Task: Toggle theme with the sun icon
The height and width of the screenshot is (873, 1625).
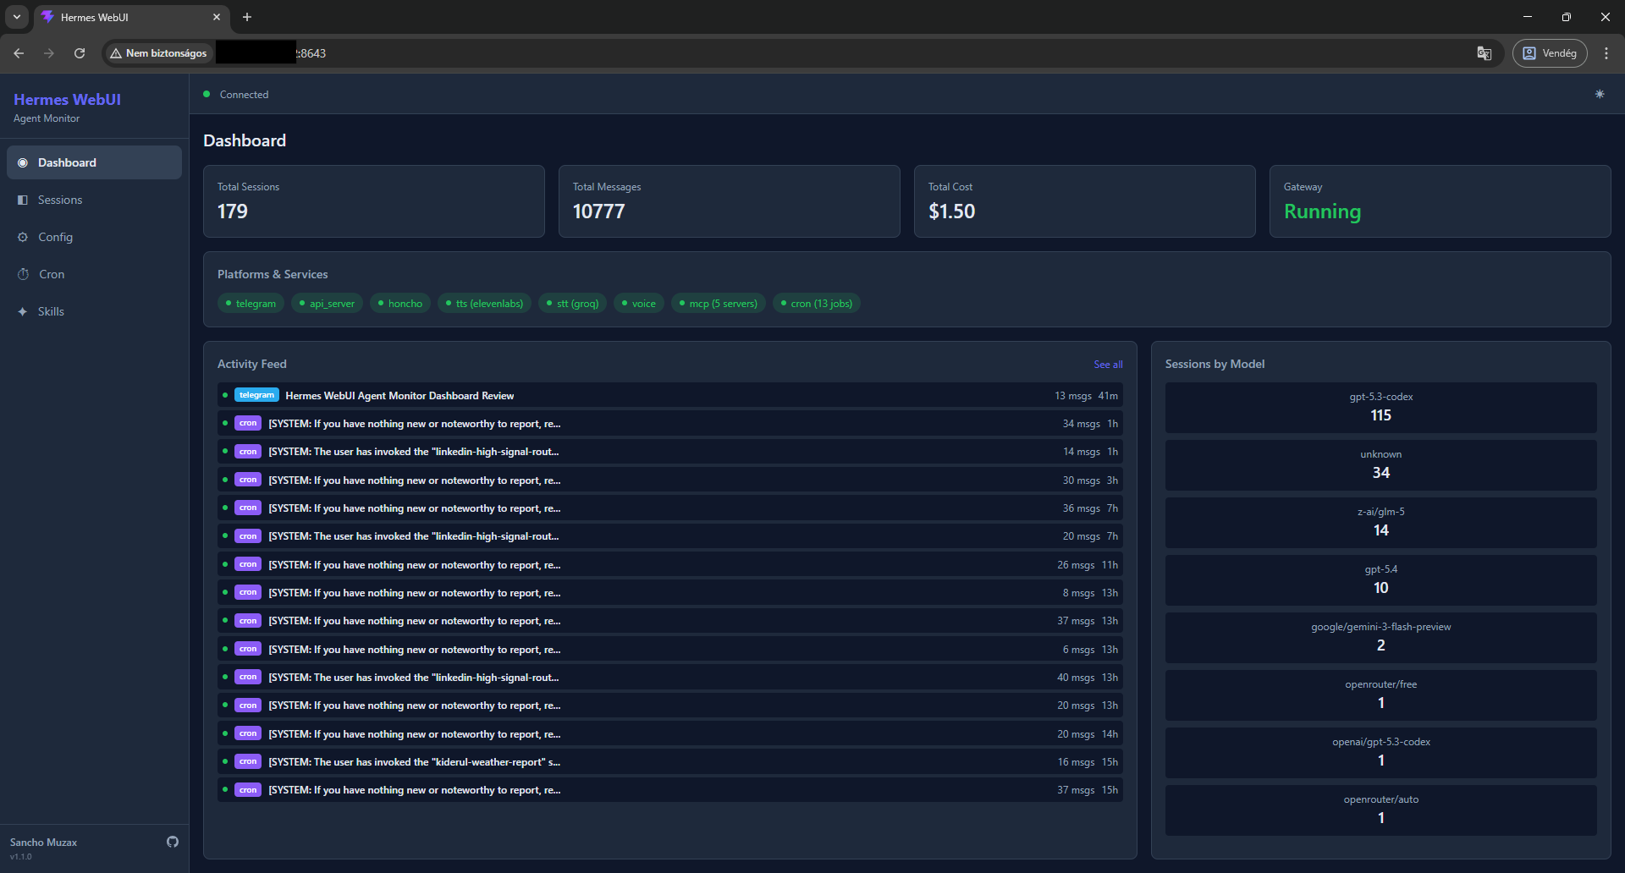Action: [1600, 94]
